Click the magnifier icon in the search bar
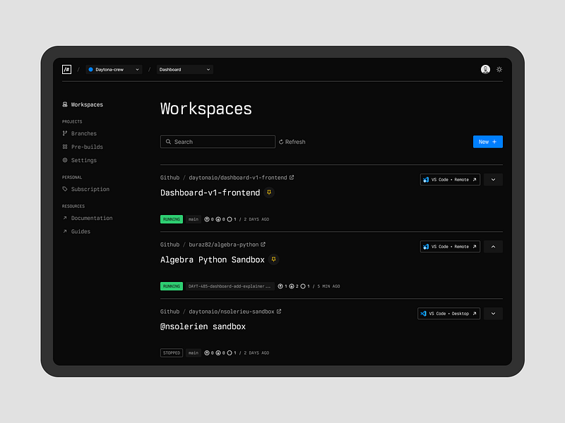The width and height of the screenshot is (565, 423). point(168,142)
